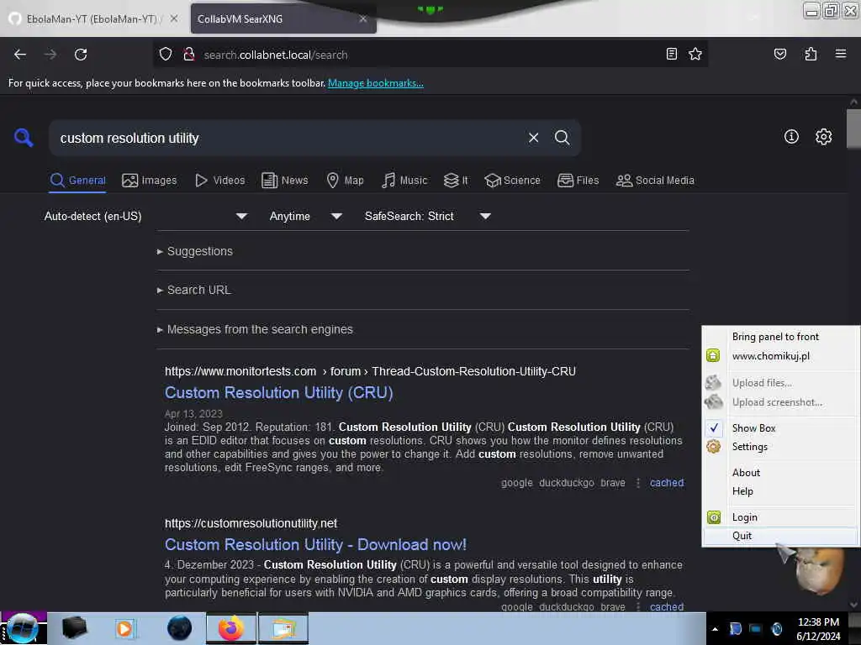Open Custom Resolution Utility Download now result
861x645 pixels.
pyautogui.click(x=316, y=544)
